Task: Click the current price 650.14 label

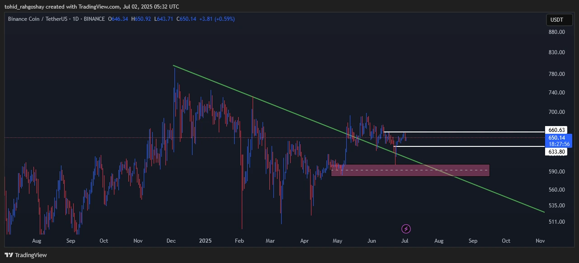Action: [x=558, y=137]
